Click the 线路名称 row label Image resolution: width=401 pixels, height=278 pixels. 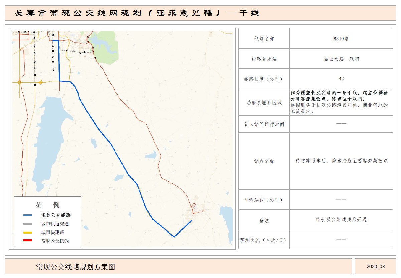coord(264,38)
